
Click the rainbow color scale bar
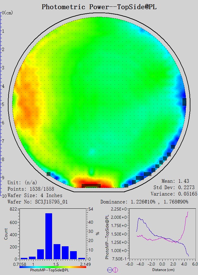pyautogui.click(x=53, y=267)
